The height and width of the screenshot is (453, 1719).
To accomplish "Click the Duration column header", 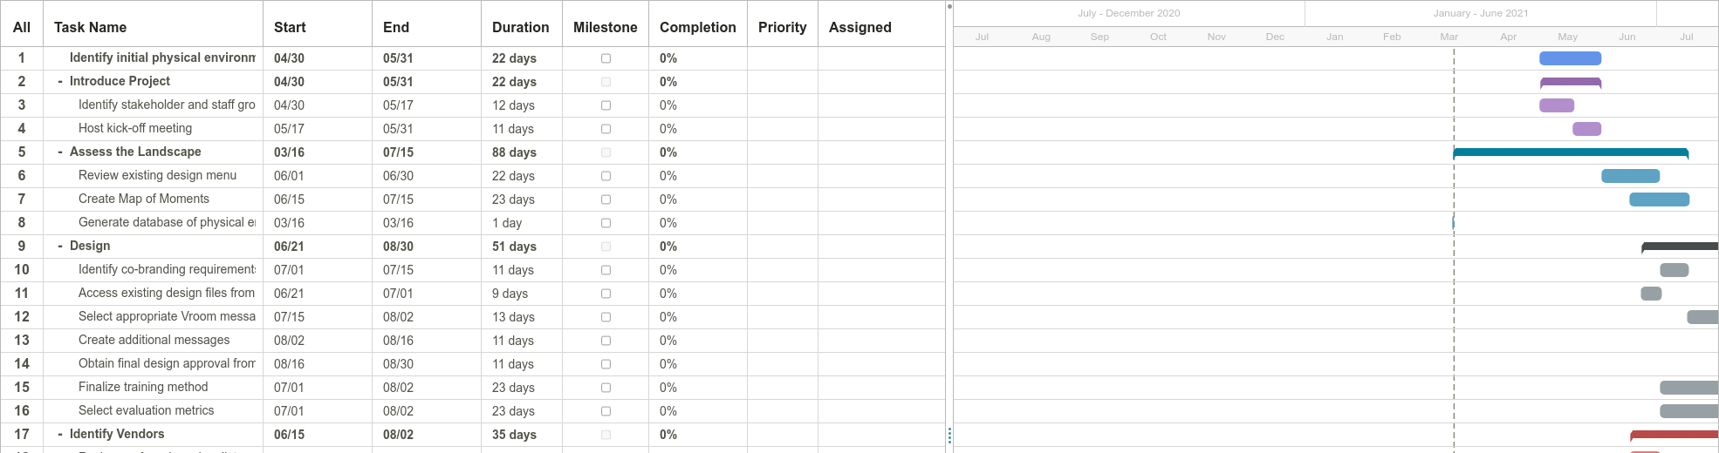I will 520,27.
